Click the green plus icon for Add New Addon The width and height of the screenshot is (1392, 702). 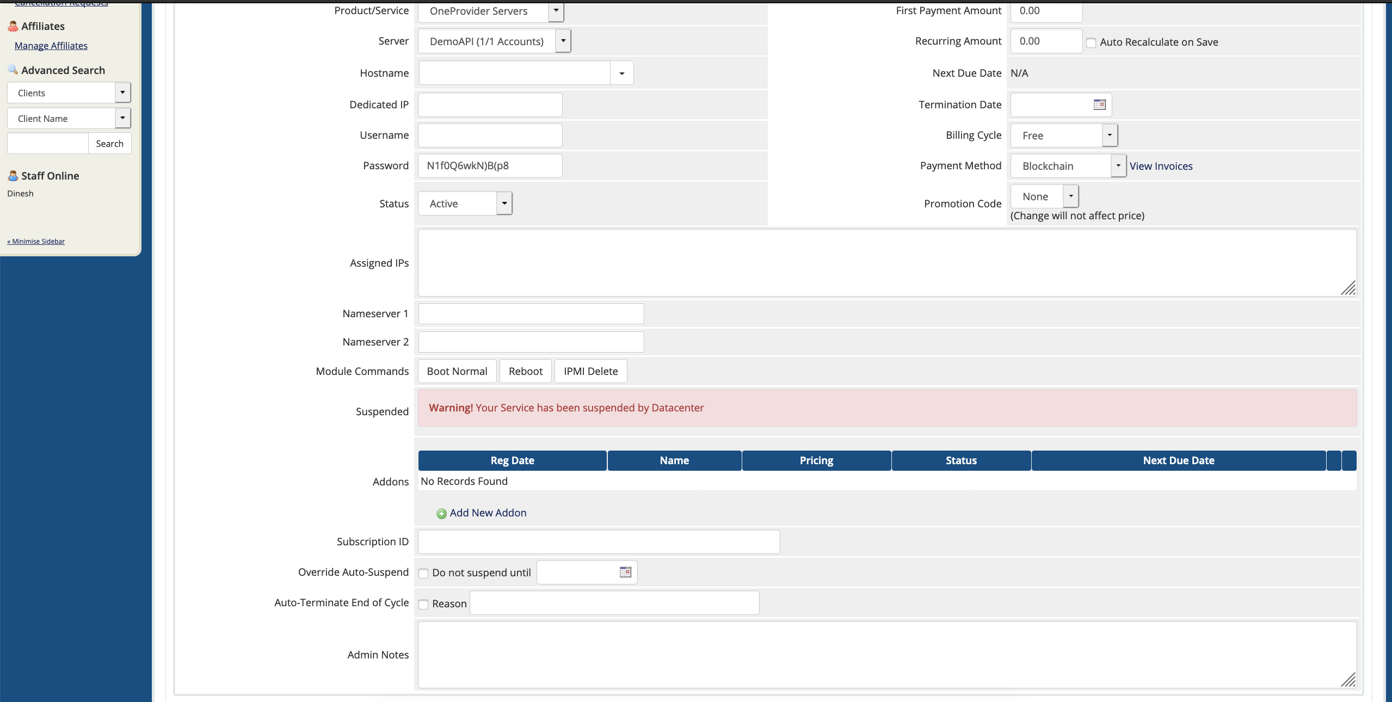(x=441, y=514)
